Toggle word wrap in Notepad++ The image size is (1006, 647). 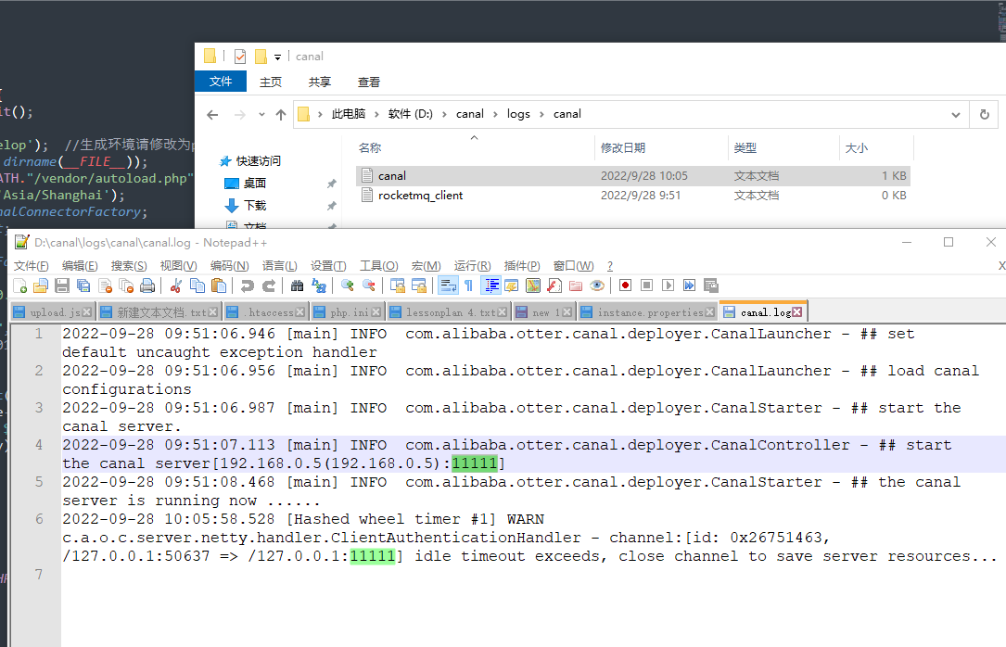coord(448,286)
